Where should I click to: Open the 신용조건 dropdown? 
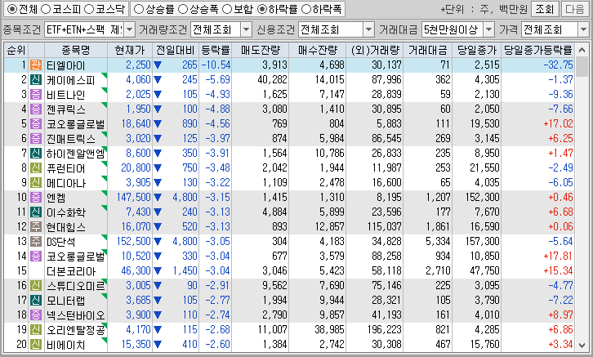click(368, 29)
